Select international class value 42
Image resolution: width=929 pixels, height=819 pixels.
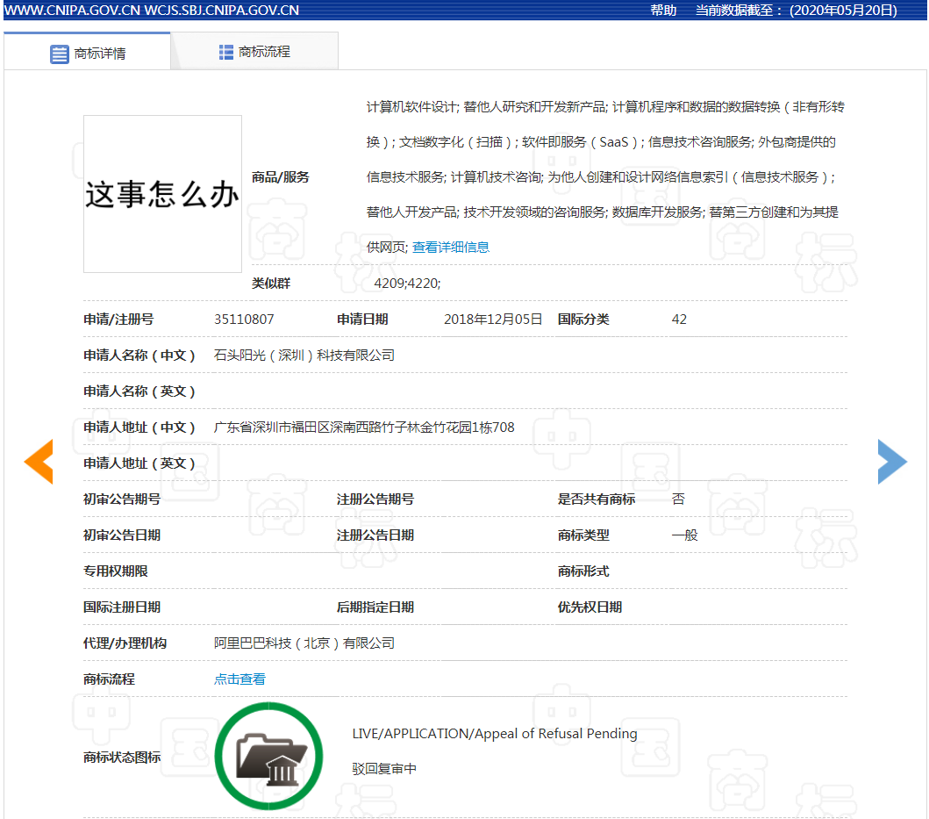click(679, 319)
